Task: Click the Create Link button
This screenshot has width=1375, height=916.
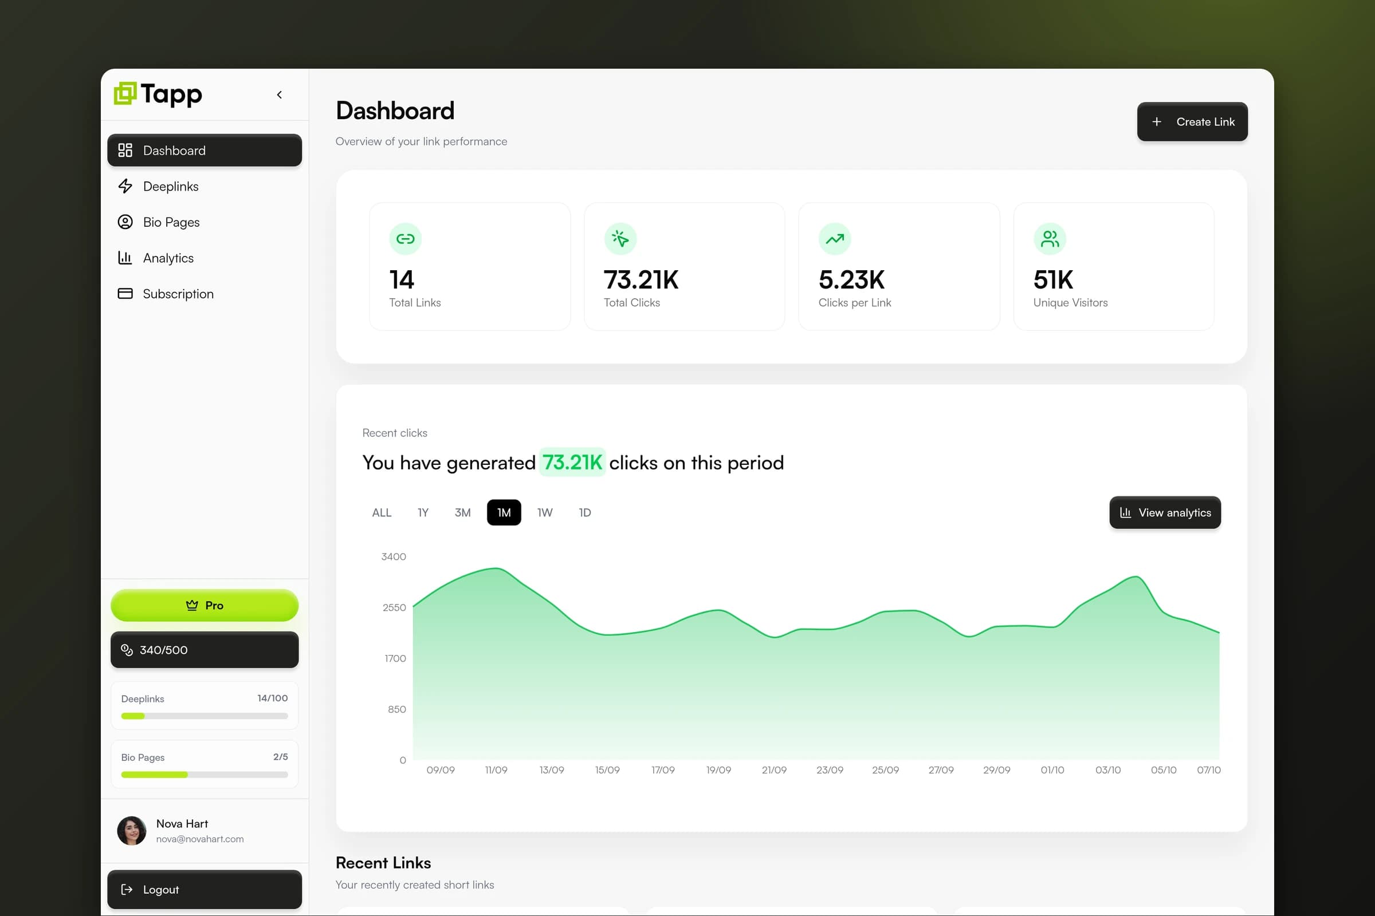Action: [1192, 121]
